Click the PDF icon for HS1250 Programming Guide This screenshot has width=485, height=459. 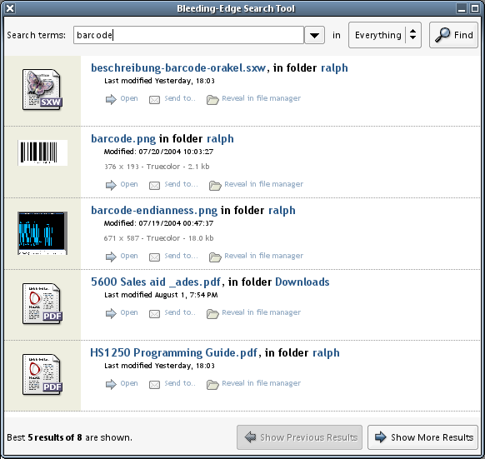42,375
